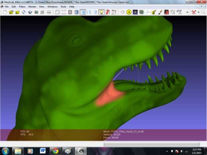Open the Paint taskbar icon
Viewport: 207px width, 155px height.
[68, 151]
